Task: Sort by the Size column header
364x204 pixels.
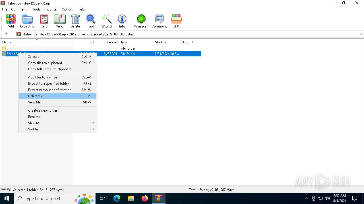Action: coord(84,42)
